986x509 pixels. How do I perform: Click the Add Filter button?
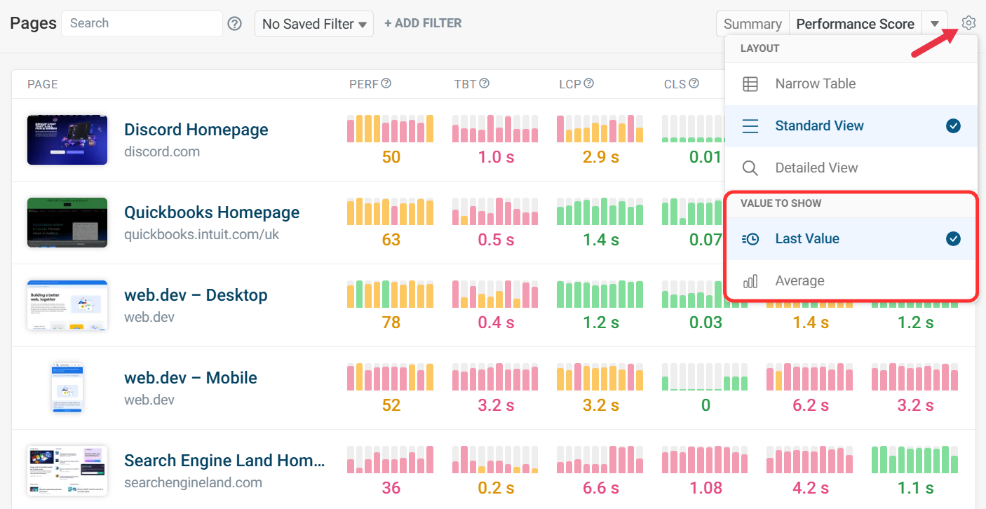[423, 23]
